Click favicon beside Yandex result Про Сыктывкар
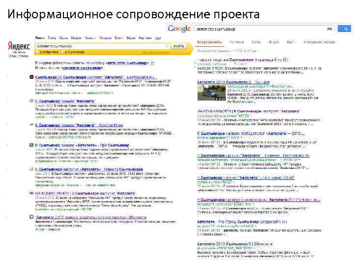Image resolution: width=354 pixels, height=266 pixels. click(x=31, y=145)
